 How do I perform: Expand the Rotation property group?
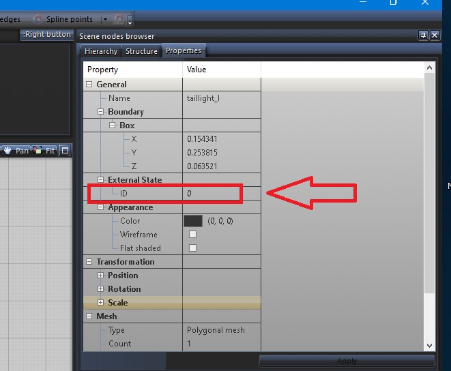point(100,289)
